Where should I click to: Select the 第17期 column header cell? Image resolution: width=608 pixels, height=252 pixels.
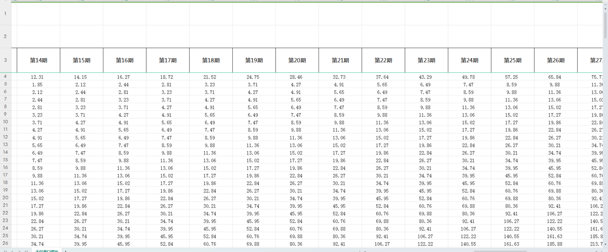[168, 60]
